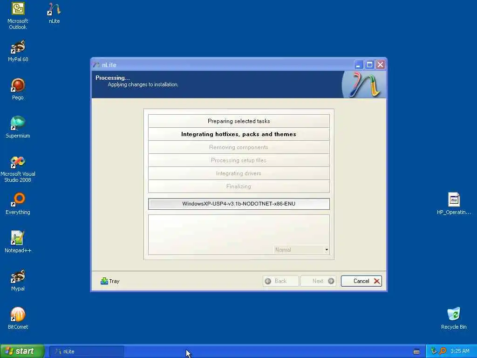Click the nLite logo in dialog header
This screenshot has width=477, height=358.
click(364, 84)
